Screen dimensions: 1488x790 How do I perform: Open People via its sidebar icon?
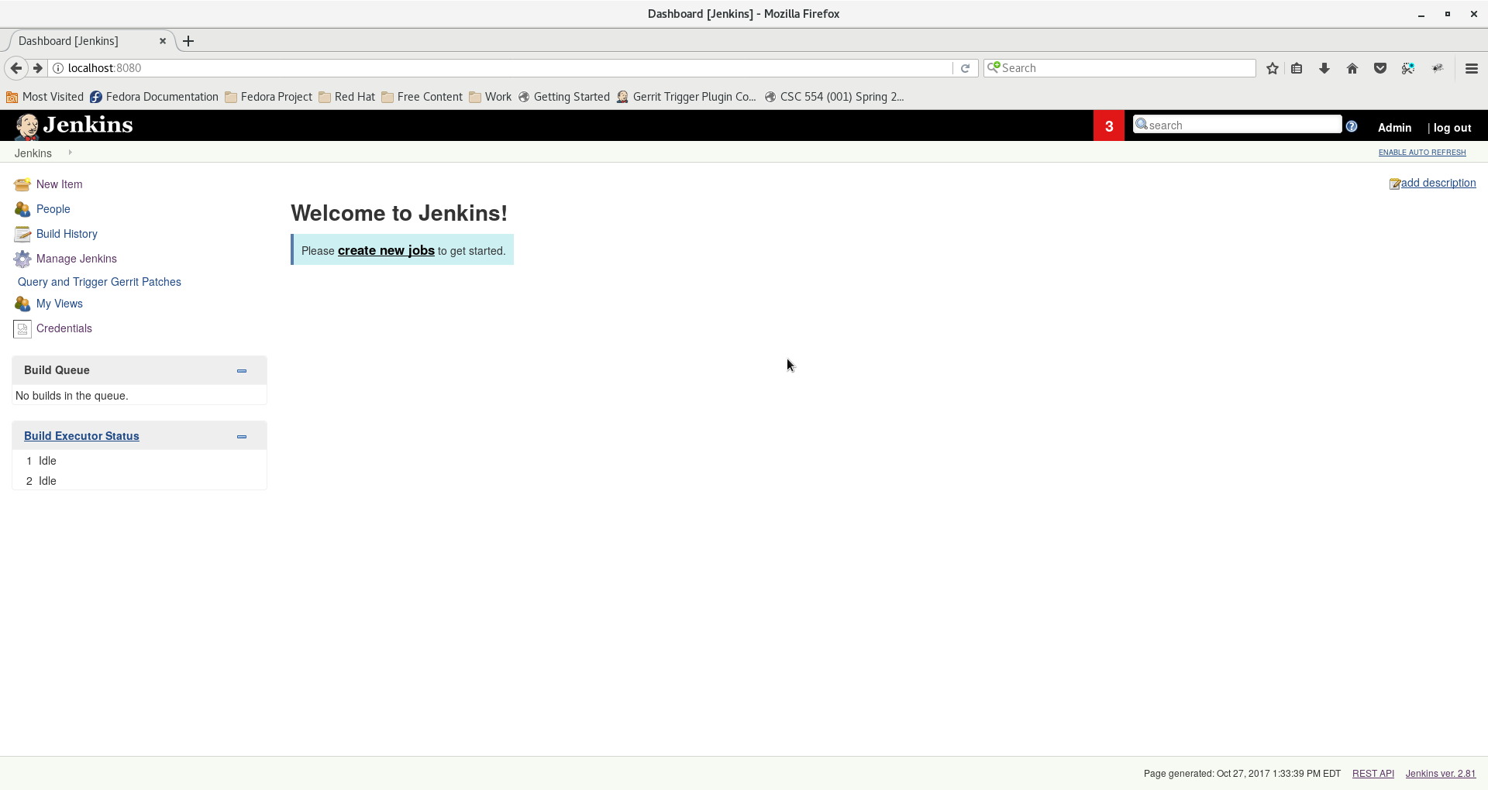point(22,209)
